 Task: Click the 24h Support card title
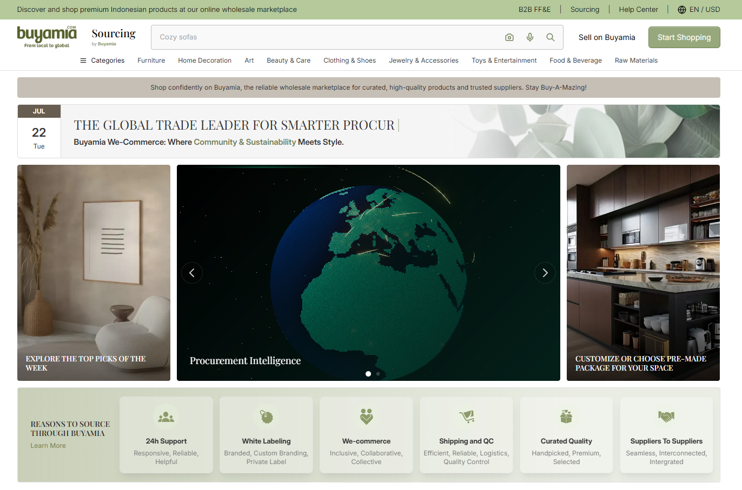pyautogui.click(x=166, y=441)
